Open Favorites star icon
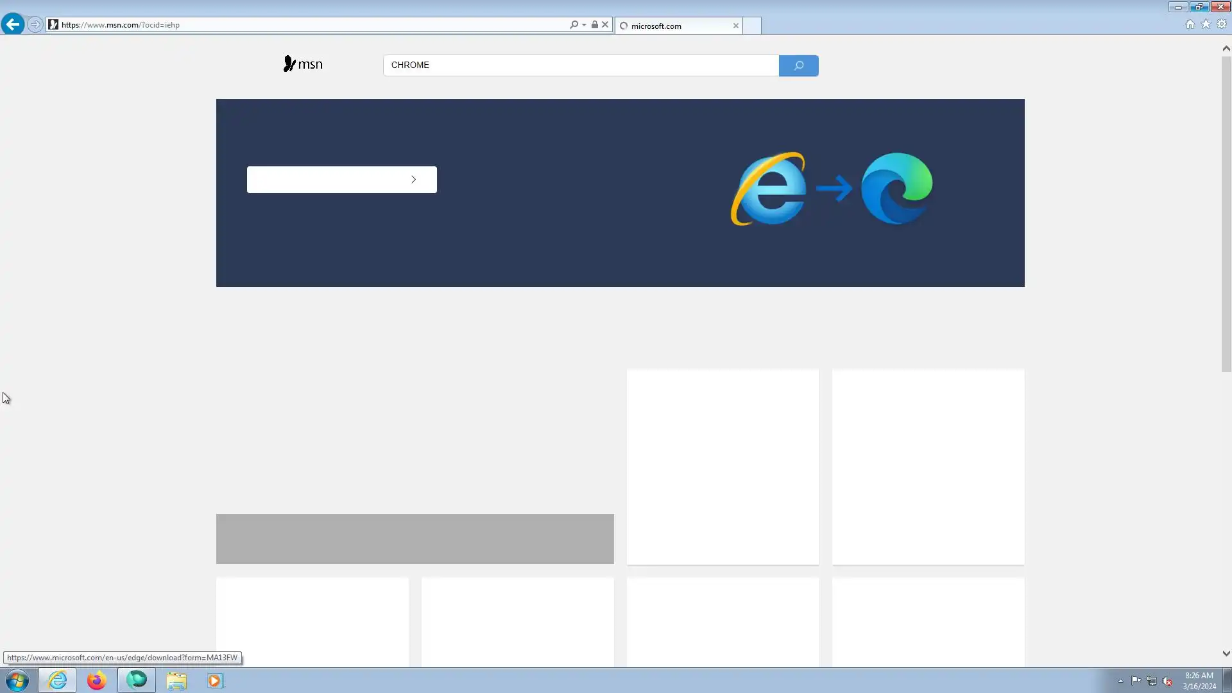 [x=1206, y=24]
